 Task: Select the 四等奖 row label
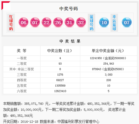pos(22,80)
